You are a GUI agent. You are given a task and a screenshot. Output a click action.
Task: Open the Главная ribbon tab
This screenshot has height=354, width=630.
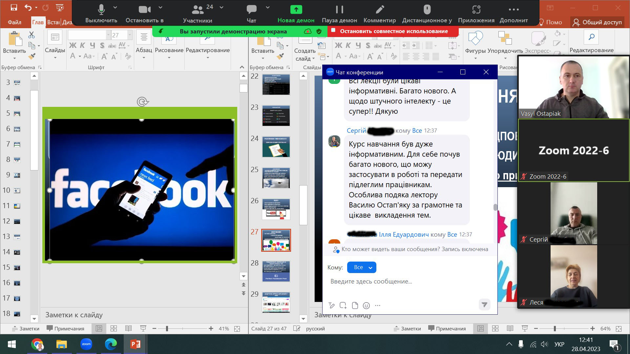pyautogui.click(x=38, y=22)
